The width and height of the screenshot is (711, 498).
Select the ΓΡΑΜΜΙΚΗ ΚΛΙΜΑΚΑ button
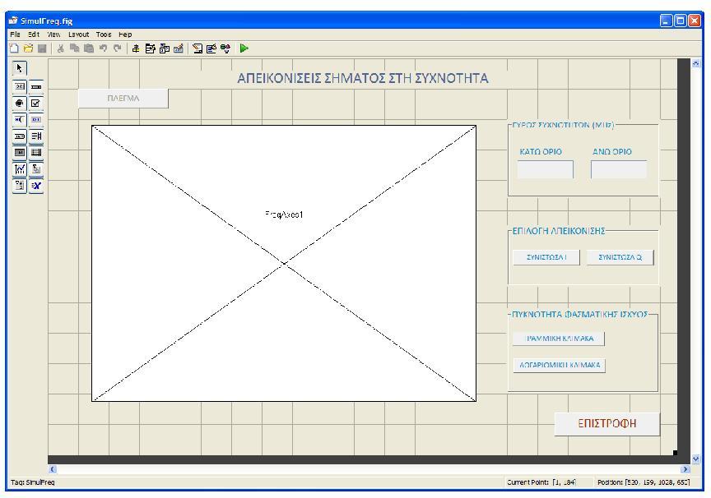coord(559,339)
